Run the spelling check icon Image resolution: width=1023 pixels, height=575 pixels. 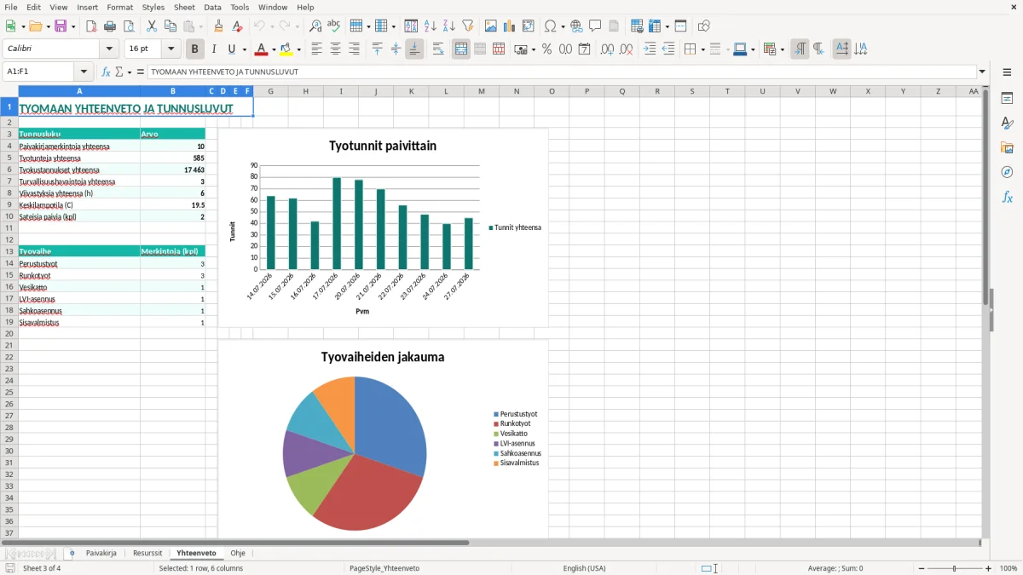tap(334, 26)
